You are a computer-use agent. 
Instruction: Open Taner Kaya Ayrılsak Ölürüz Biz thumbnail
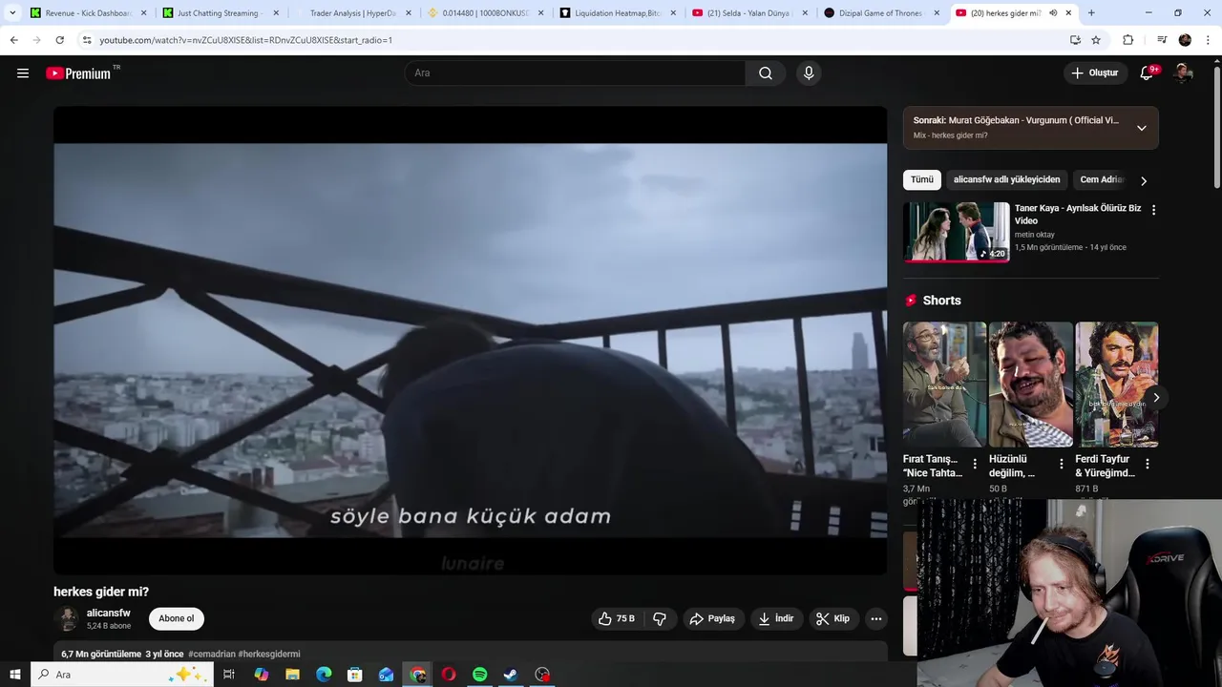pyautogui.click(x=957, y=232)
